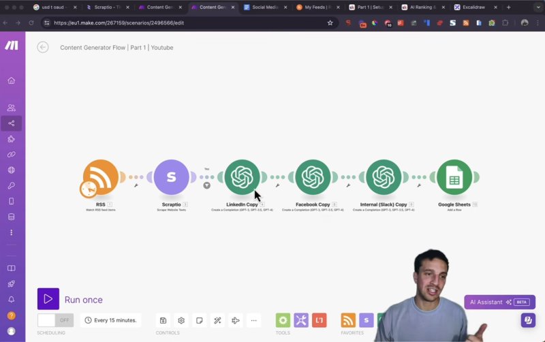Expand the three-dot more controls menu

pyautogui.click(x=254, y=320)
